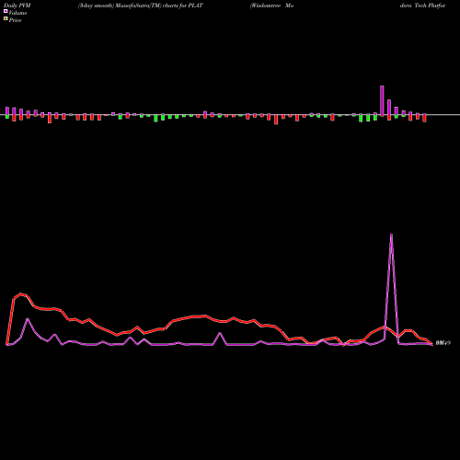
Task: Click the magenta Volume legend swatch
Action: click(x=6, y=11)
